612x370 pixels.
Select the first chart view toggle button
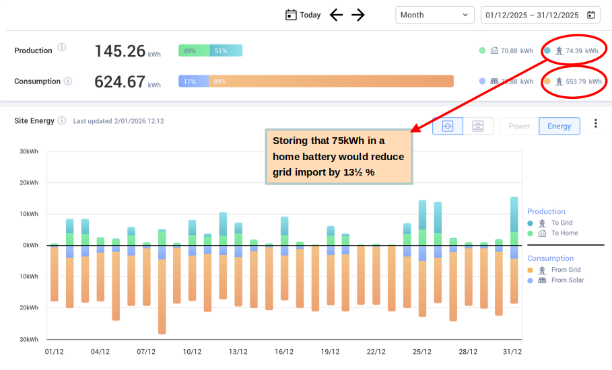pos(448,126)
